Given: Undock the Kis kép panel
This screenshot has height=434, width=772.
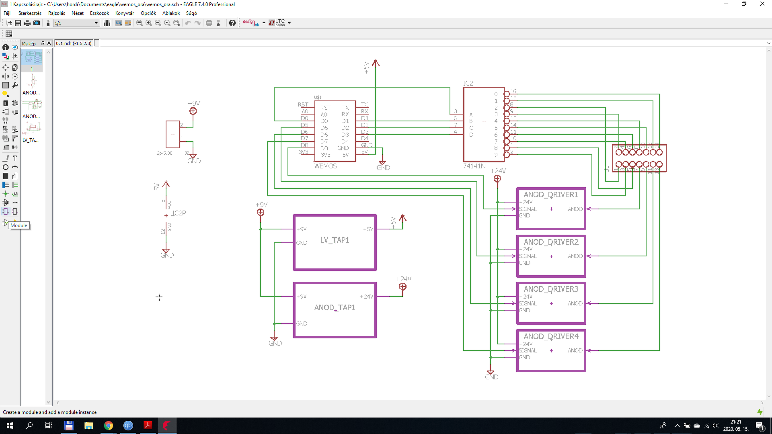Looking at the screenshot, I should click(43, 43).
